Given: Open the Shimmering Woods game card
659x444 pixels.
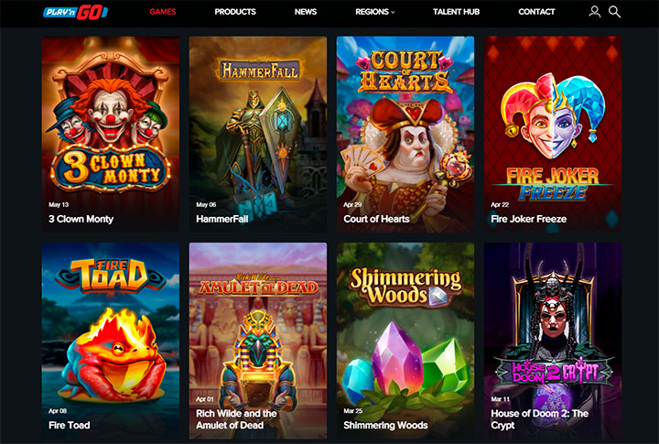Looking at the screenshot, I should [405, 341].
